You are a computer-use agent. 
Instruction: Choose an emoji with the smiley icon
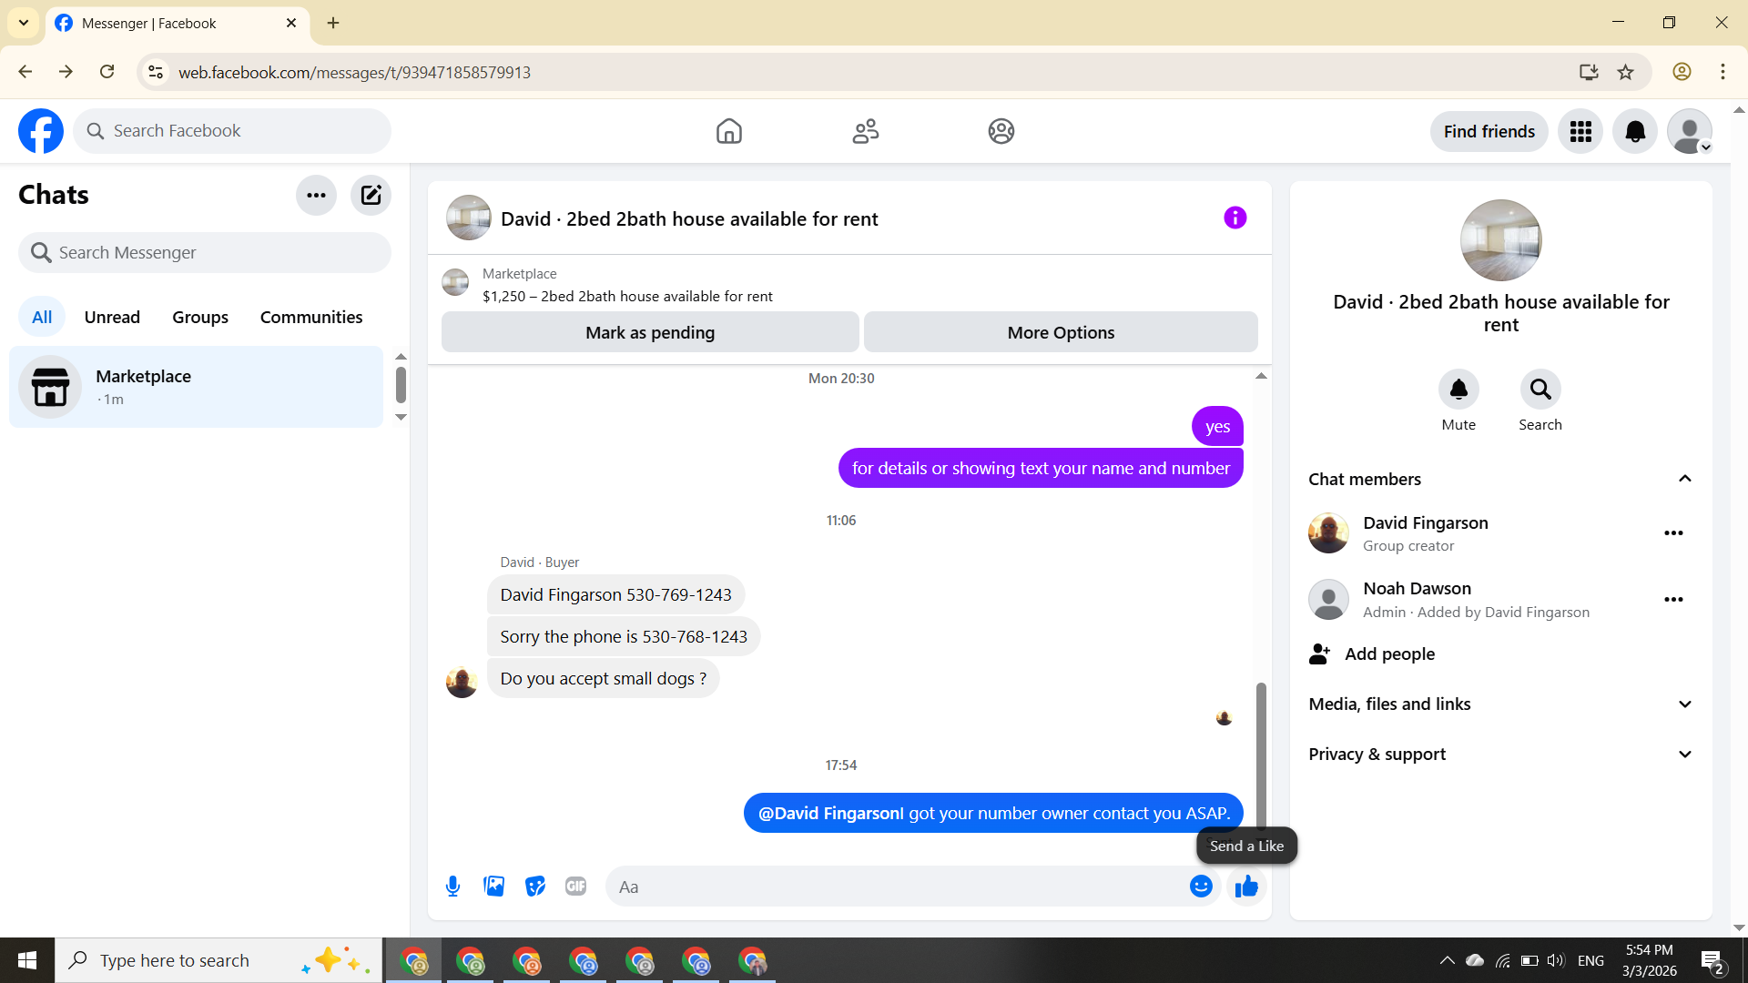1201,886
